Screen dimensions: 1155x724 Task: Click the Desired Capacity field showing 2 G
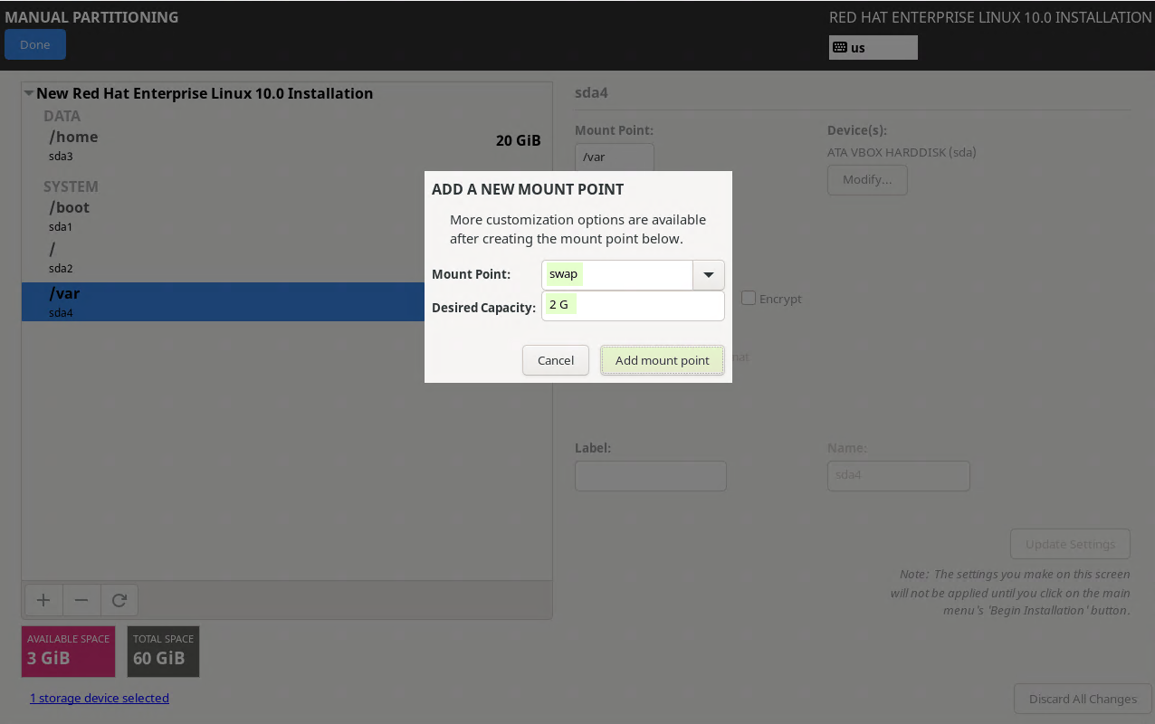633,305
